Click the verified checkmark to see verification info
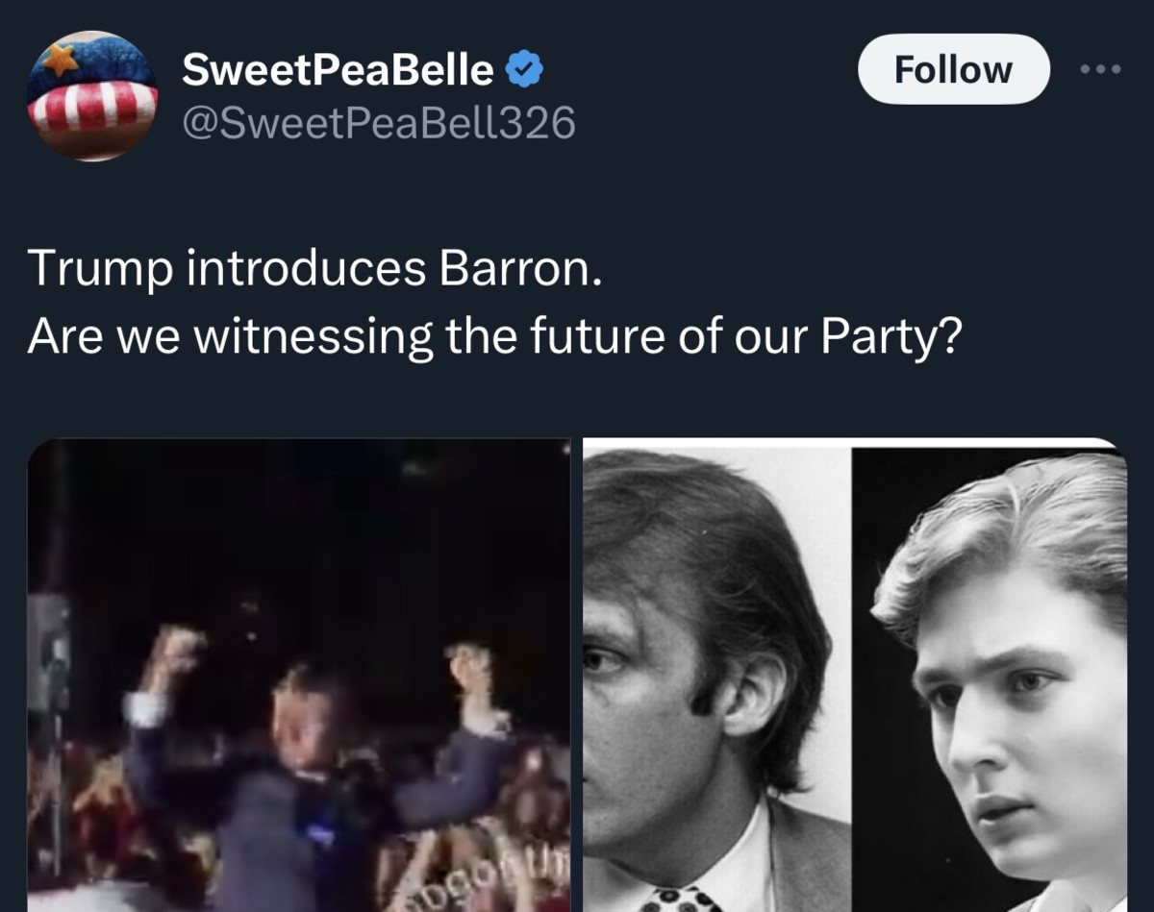1154x912 pixels. pos(524,67)
